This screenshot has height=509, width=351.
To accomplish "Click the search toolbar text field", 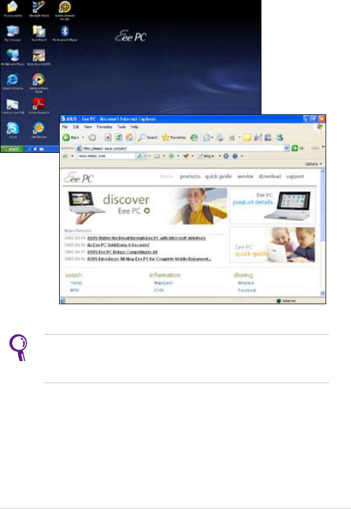I will click(106, 156).
